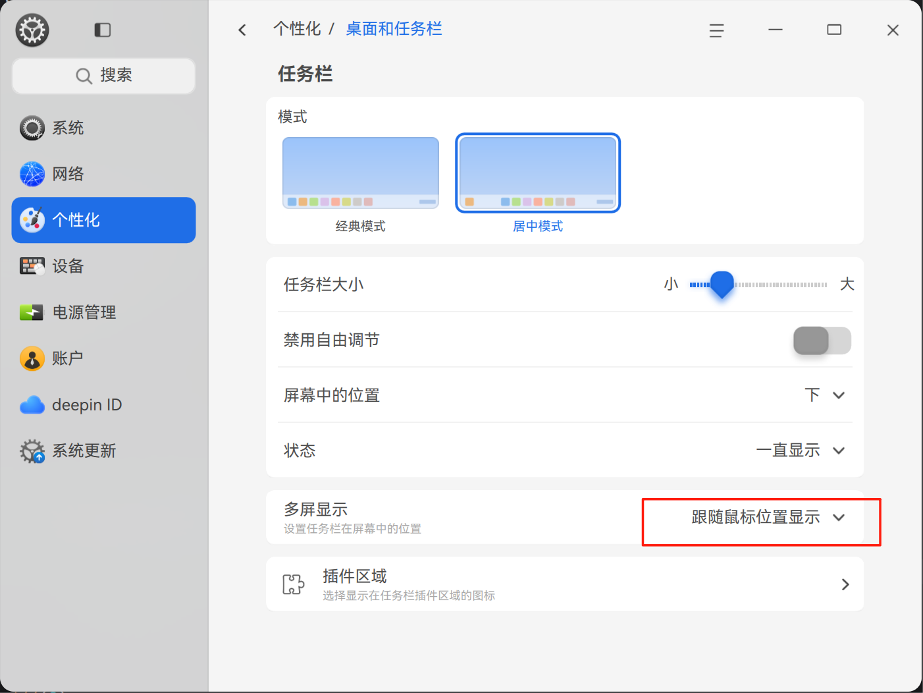Image resolution: width=923 pixels, height=693 pixels.
Task: Open 账户 in the sidebar
Action: coord(103,358)
